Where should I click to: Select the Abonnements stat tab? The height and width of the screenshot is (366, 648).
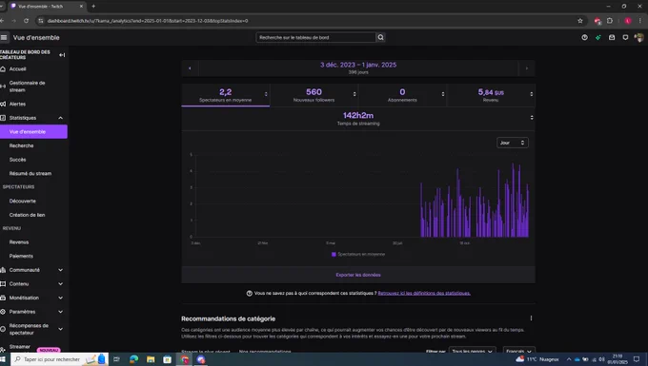click(x=402, y=95)
